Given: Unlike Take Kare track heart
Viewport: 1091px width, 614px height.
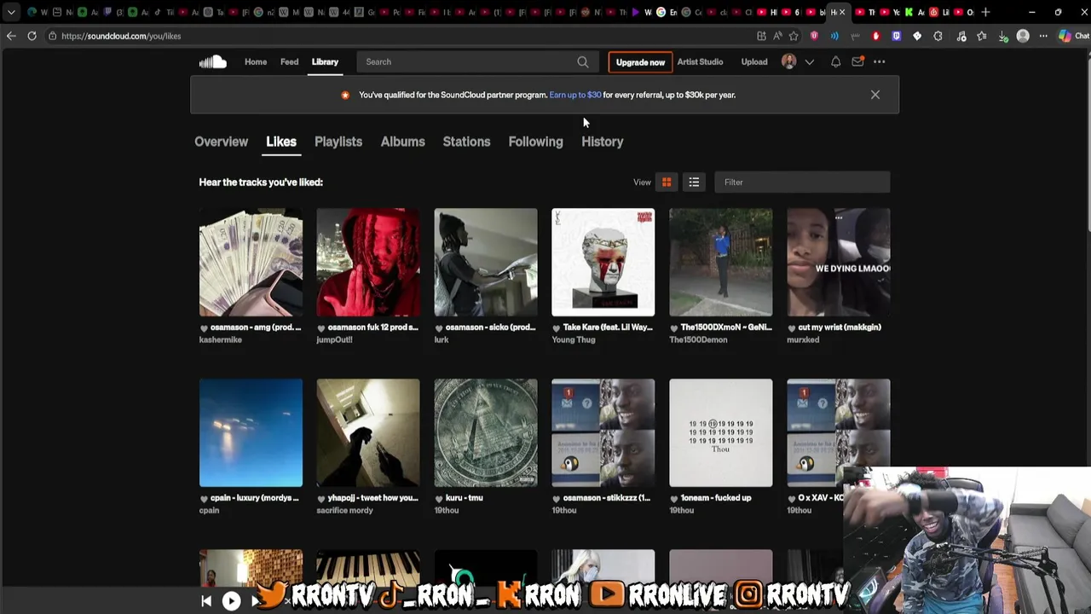Looking at the screenshot, I should 557,327.
